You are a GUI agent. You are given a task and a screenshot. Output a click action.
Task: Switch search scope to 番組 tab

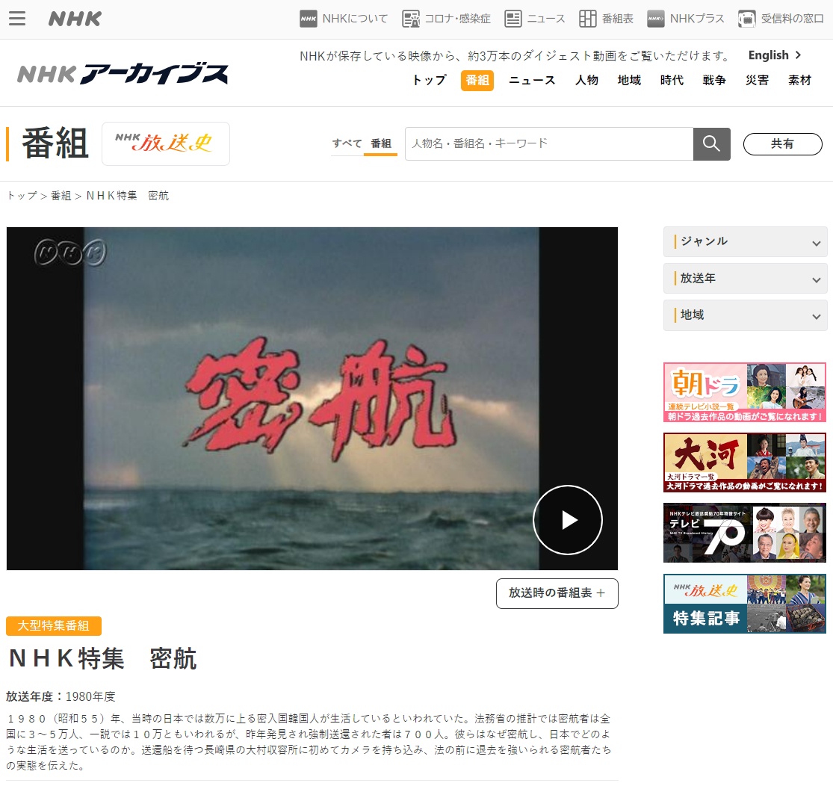381,143
